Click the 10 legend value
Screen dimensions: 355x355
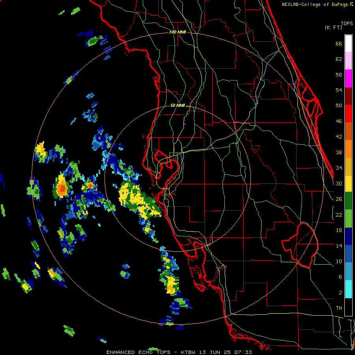pyautogui.click(x=339, y=261)
